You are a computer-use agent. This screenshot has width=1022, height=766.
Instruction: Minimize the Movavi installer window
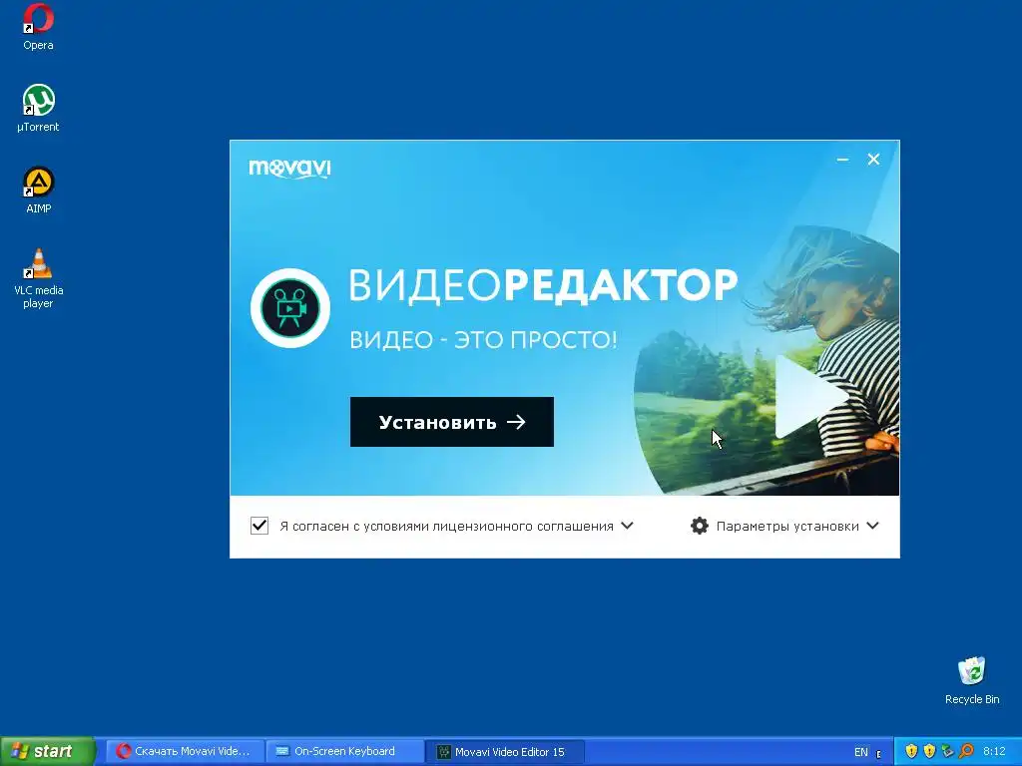(x=842, y=160)
